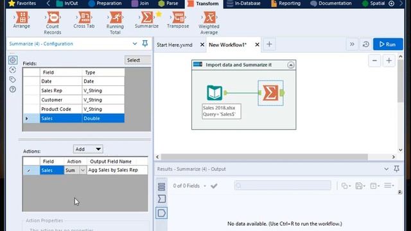Image resolution: width=411 pixels, height=231 pixels.
Task: Pin the Results window
Action: point(397,169)
